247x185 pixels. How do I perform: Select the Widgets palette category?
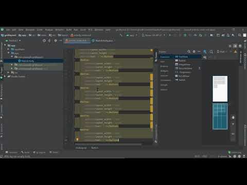(164, 71)
